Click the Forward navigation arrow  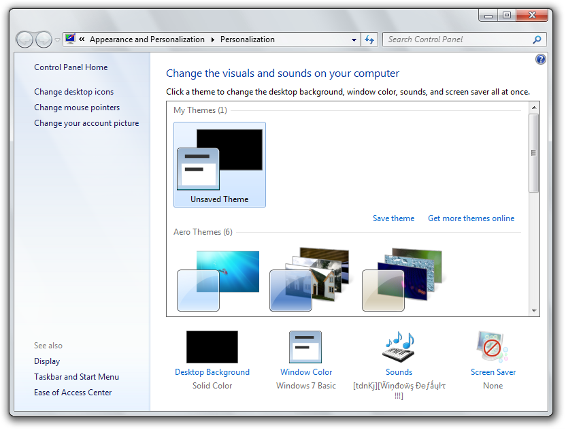point(44,39)
